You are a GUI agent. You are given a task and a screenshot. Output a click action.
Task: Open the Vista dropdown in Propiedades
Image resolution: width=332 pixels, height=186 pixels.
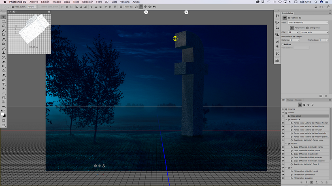pos(307,23)
